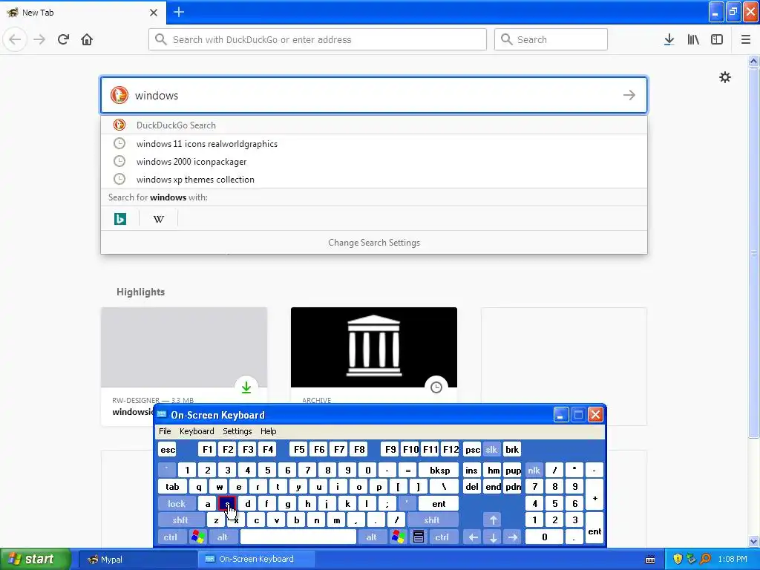The image size is (760, 570).
Task: Click the vertical scrollbar thumb
Action: pyautogui.click(x=753, y=252)
